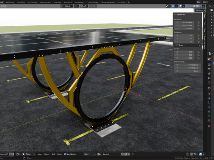Viewport: 214px width, 160px height.
Task: Open the XYZ Euler rotation mode dropdown
Action: [188, 45]
